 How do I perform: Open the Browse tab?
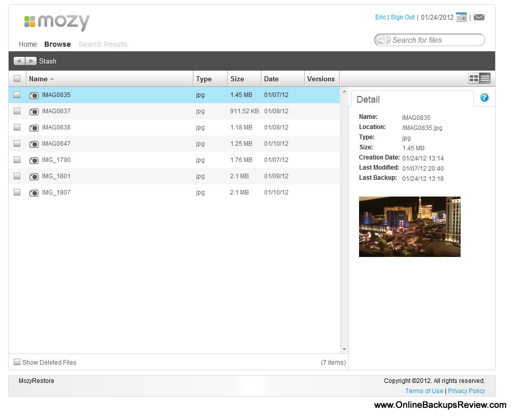pos(57,44)
